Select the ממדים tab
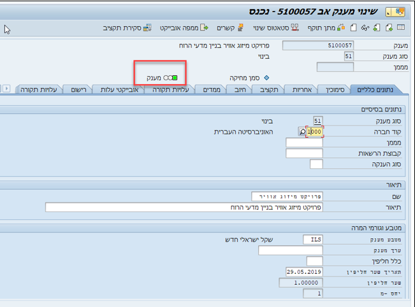 click(x=212, y=90)
